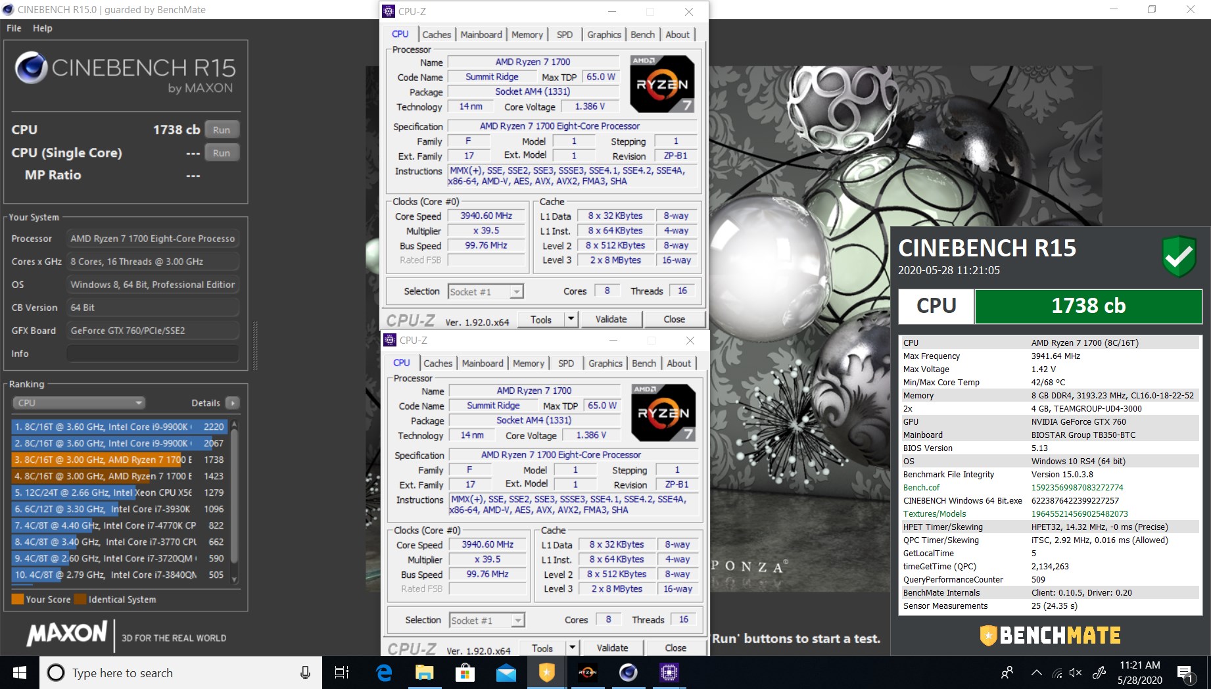Screen dimensions: 1211x689
Task: Click the Close button in lower CPU-Z
Action: 676,648
